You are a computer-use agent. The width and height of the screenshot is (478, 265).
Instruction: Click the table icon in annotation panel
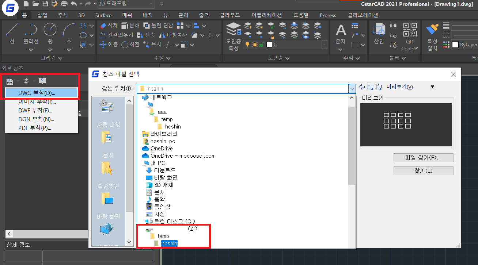tap(355, 26)
